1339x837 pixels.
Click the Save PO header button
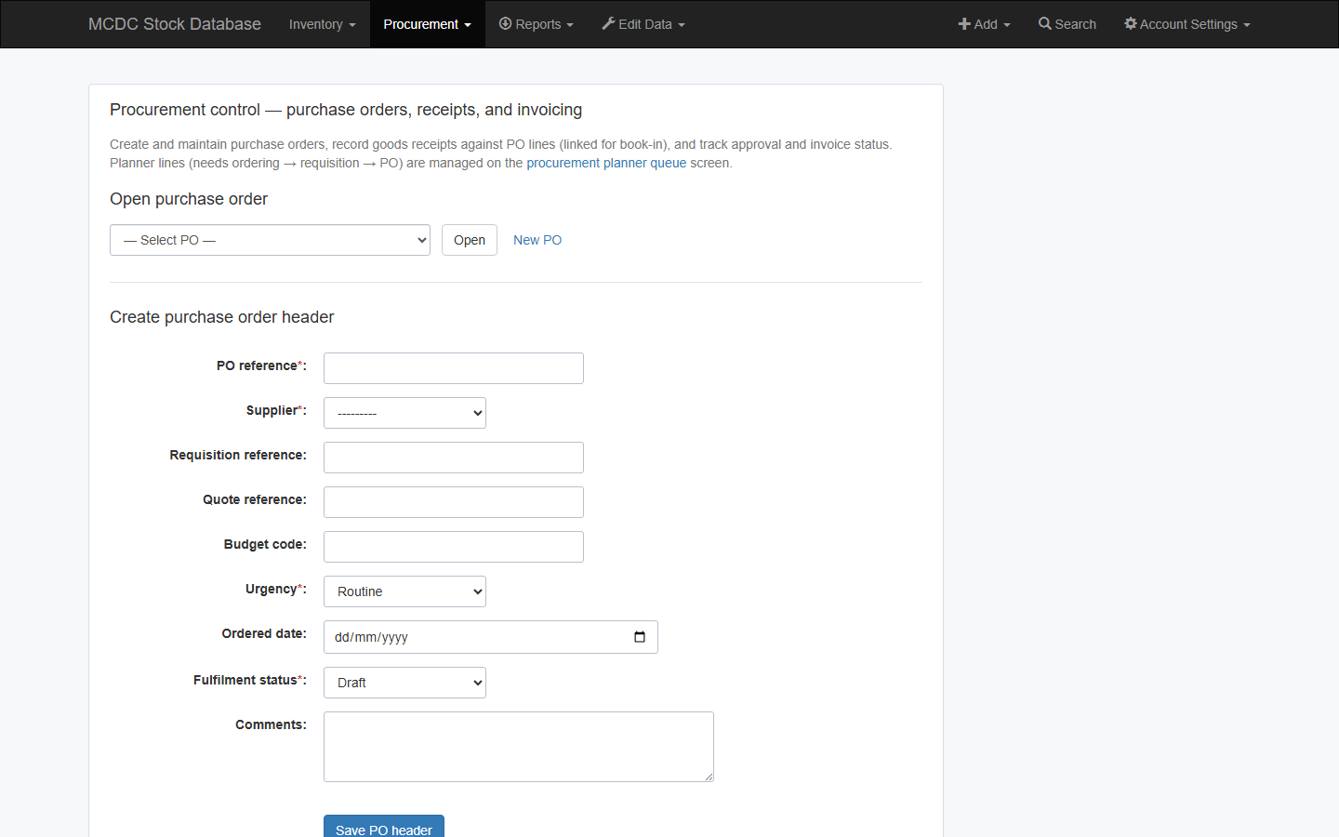384,830
